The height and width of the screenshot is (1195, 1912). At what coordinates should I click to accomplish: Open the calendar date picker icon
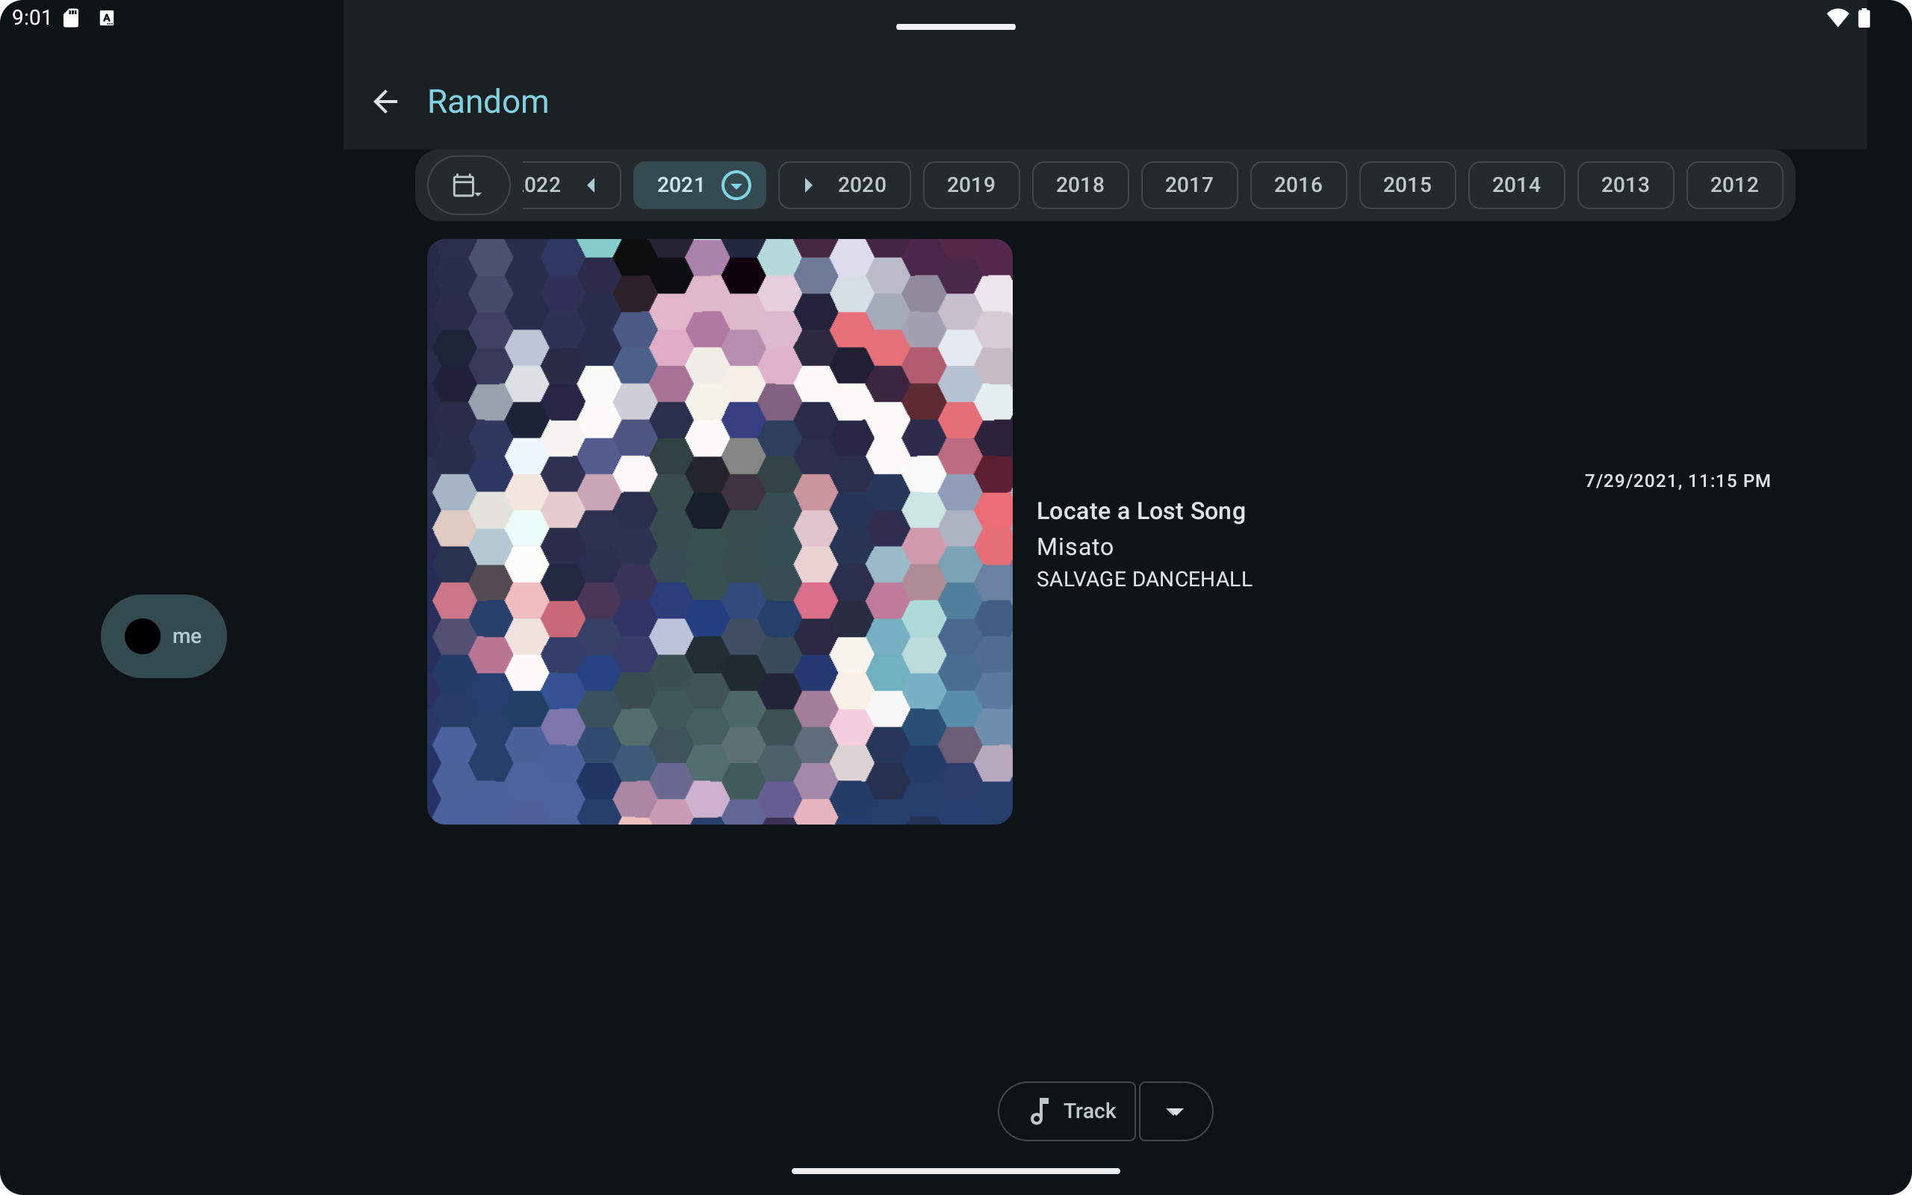(468, 185)
